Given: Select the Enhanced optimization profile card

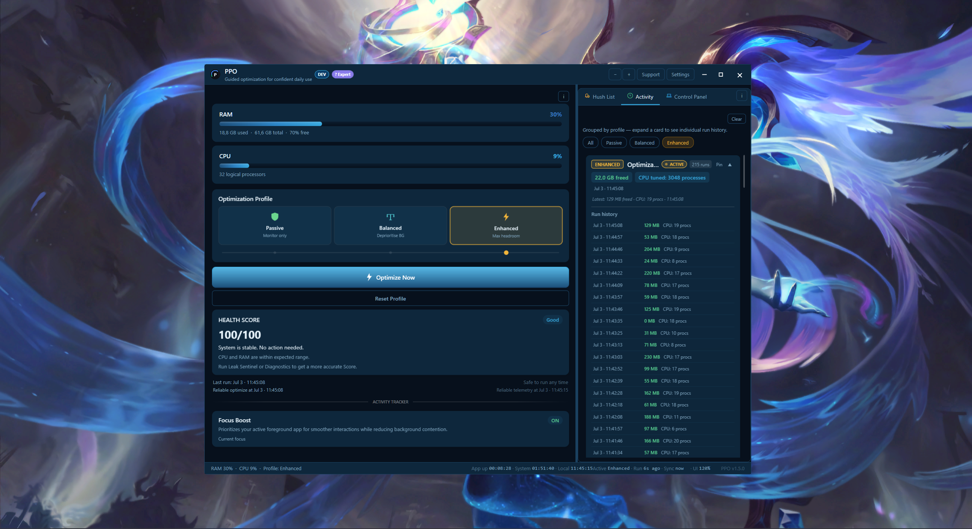Looking at the screenshot, I should tap(506, 225).
